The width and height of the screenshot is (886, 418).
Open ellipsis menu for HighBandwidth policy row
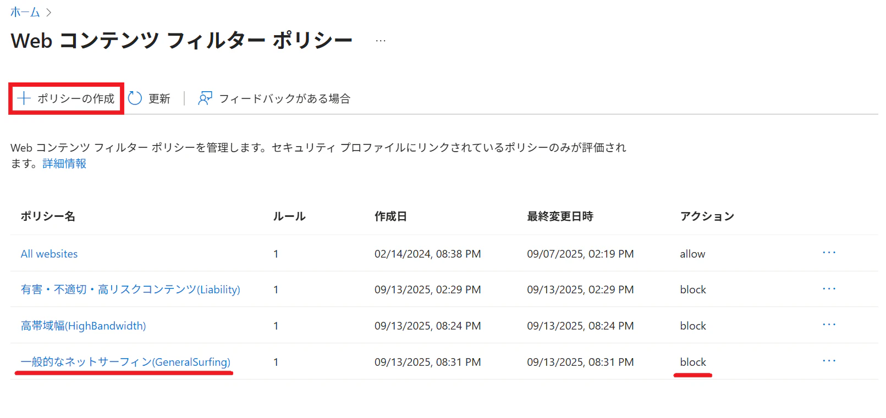pyautogui.click(x=829, y=325)
